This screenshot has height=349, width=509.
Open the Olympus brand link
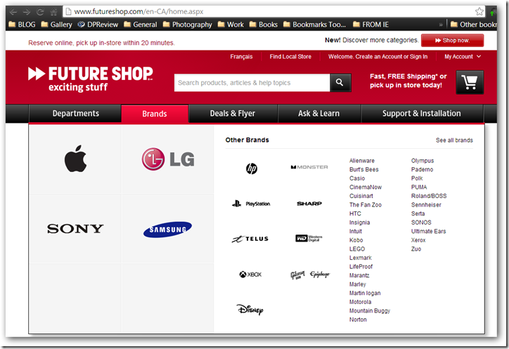tap(423, 161)
